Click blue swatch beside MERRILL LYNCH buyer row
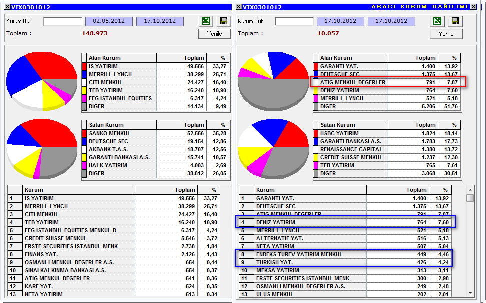 pyautogui.click(x=84, y=74)
